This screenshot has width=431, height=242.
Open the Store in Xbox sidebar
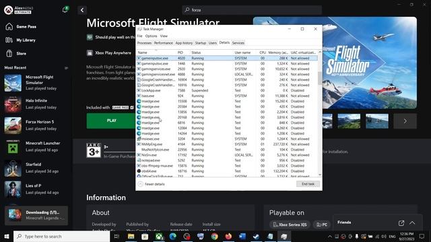click(x=16, y=54)
